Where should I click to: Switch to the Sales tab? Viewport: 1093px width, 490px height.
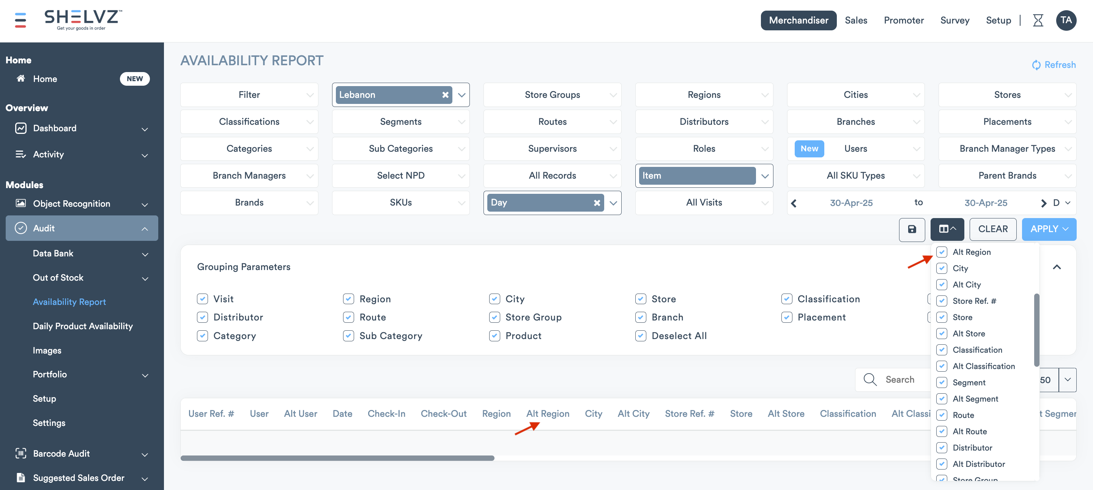[855, 20]
